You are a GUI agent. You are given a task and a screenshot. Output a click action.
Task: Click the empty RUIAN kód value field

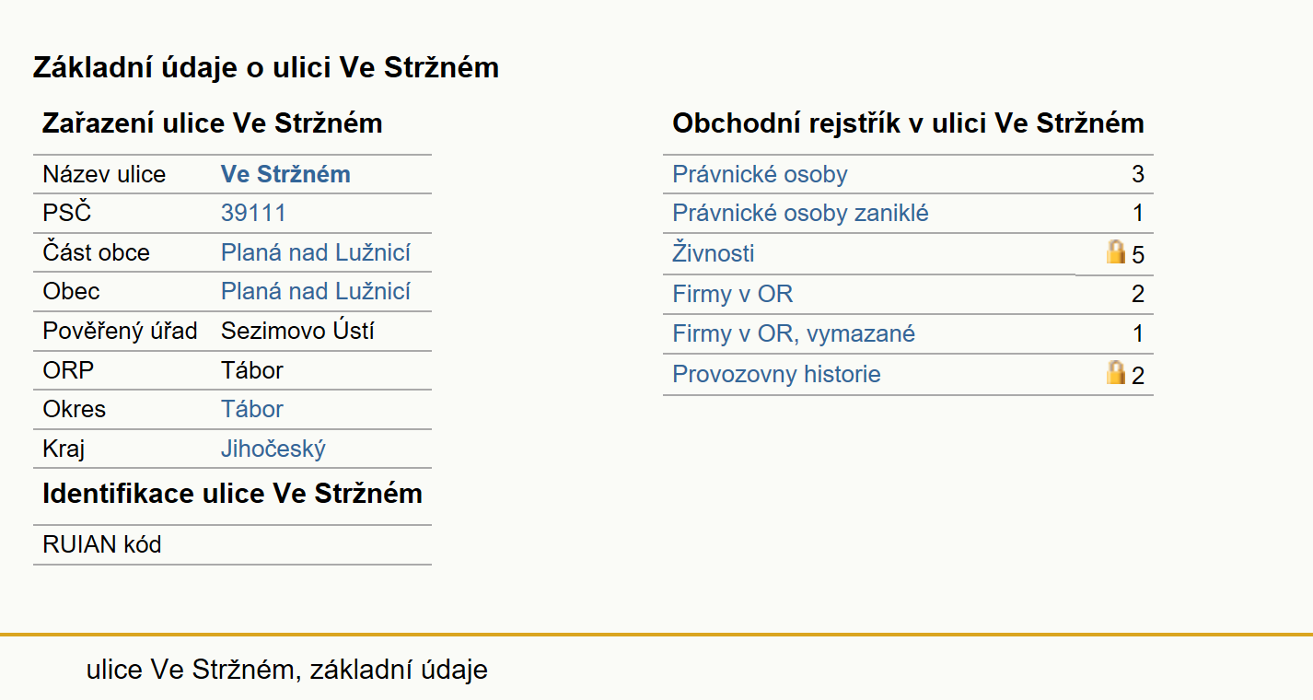(x=322, y=544)
